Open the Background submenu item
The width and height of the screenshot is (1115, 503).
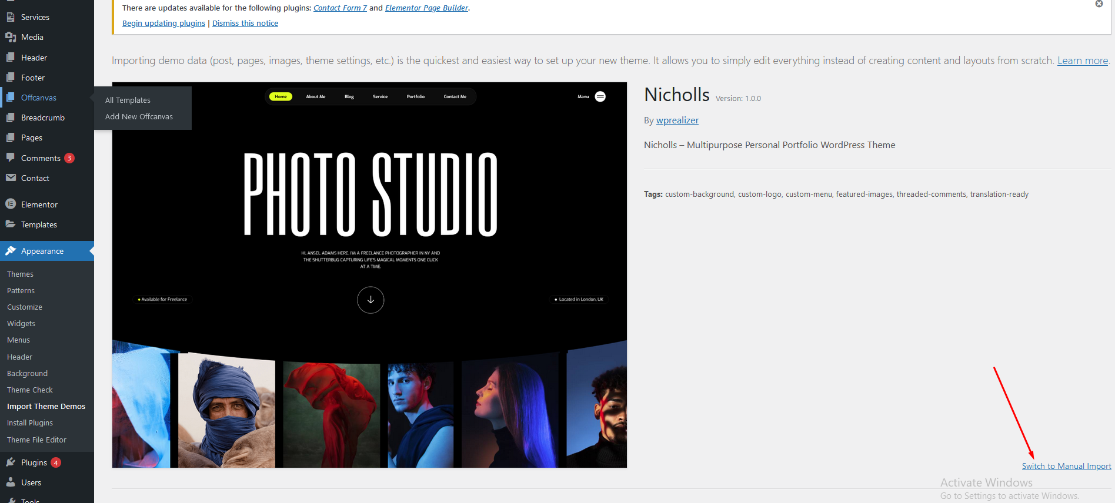27,374
